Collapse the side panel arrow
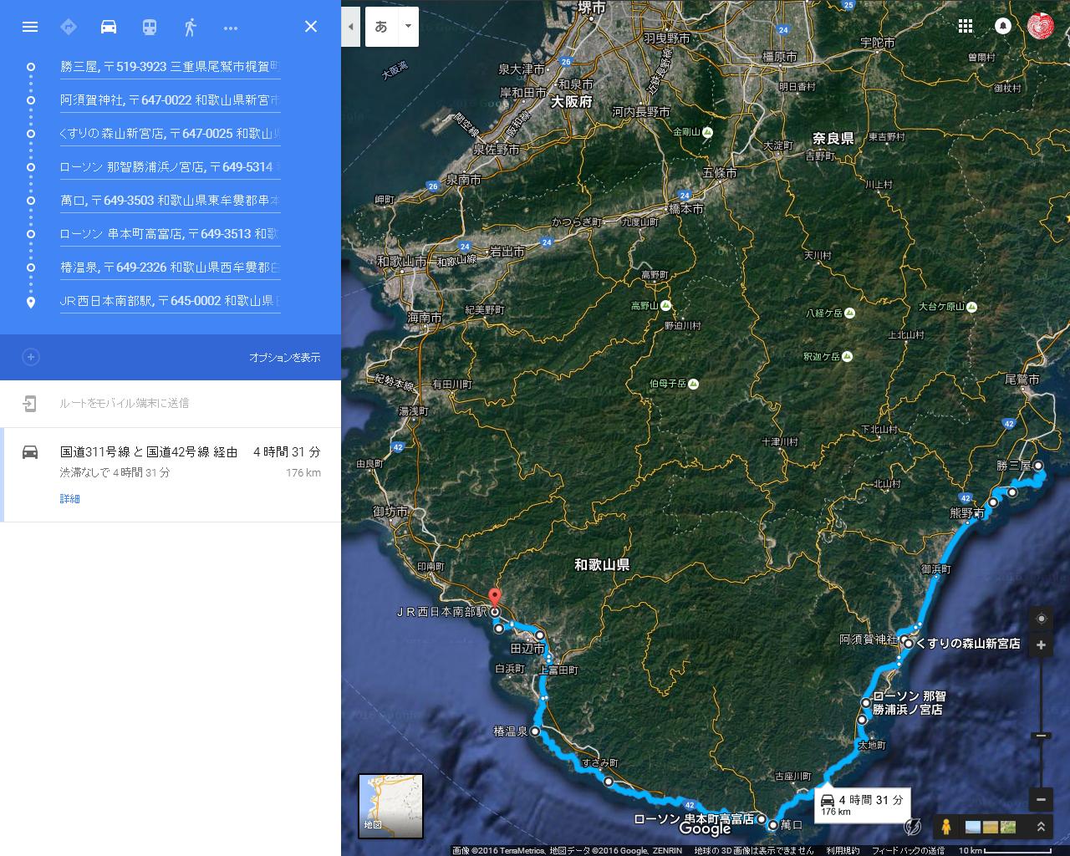Viewport: 1070px width, 856px height. tap(351, 26)
